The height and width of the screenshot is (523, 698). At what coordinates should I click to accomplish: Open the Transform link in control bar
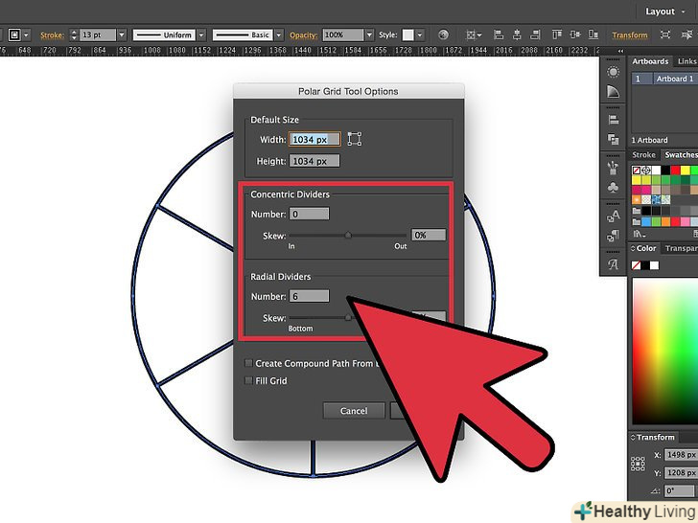pos(630,35)
